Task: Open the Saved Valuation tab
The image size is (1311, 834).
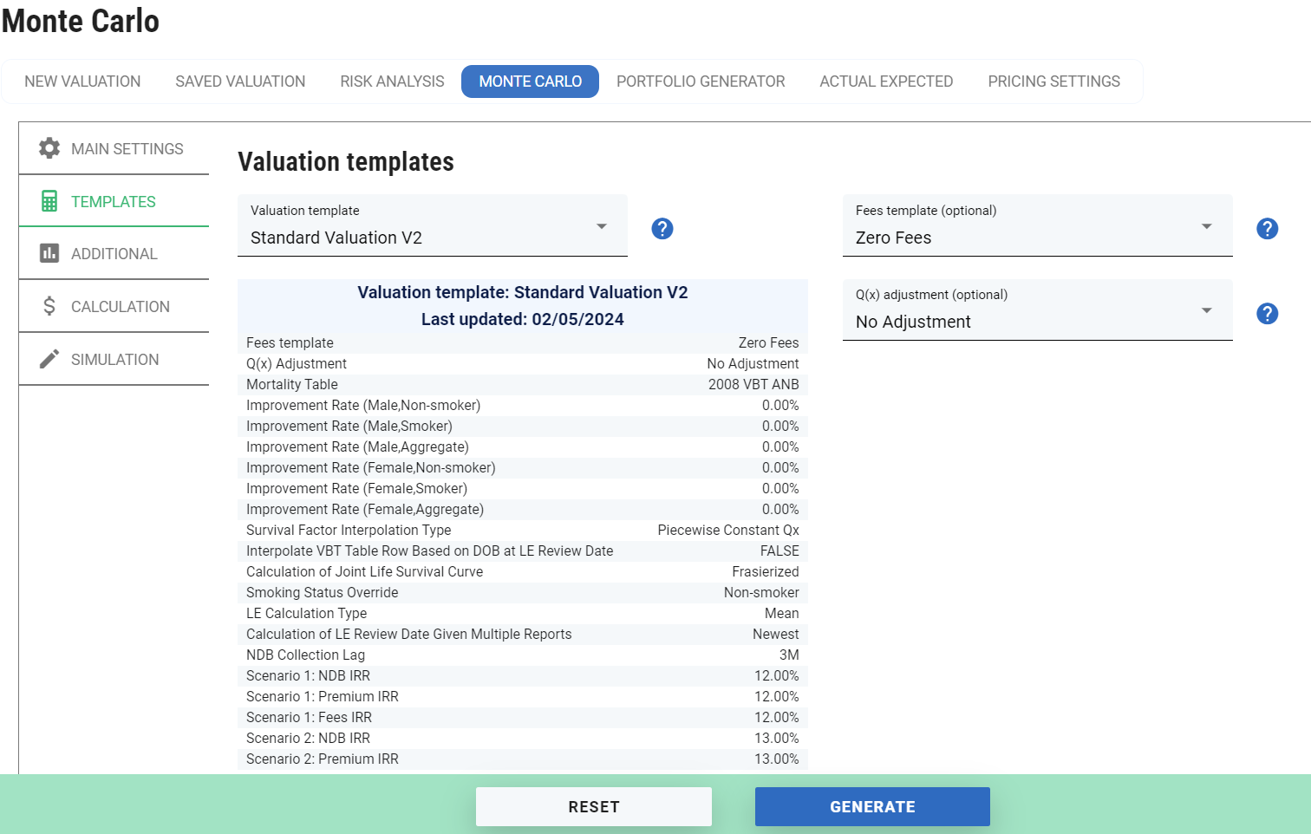Action: 240,81
